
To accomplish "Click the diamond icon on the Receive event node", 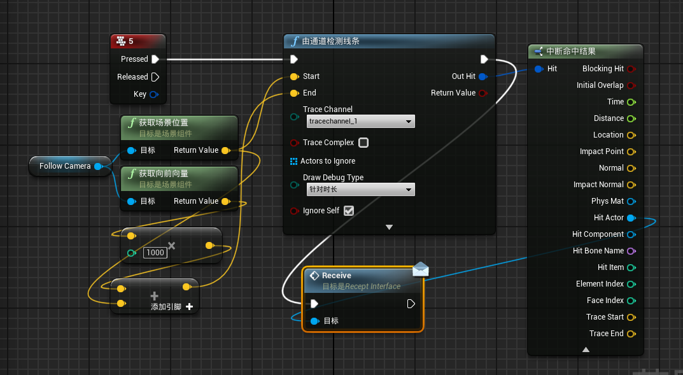I will (315, 276).
